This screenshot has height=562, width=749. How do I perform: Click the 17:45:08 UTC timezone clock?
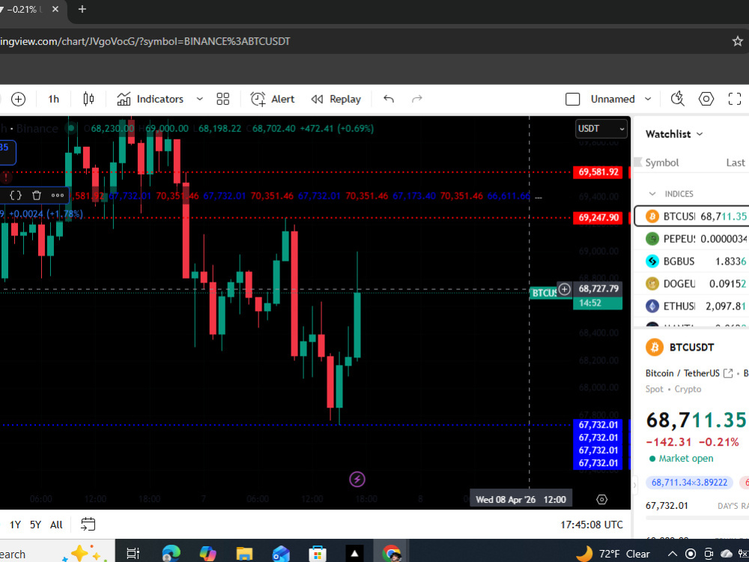click(x=592, y=525)
